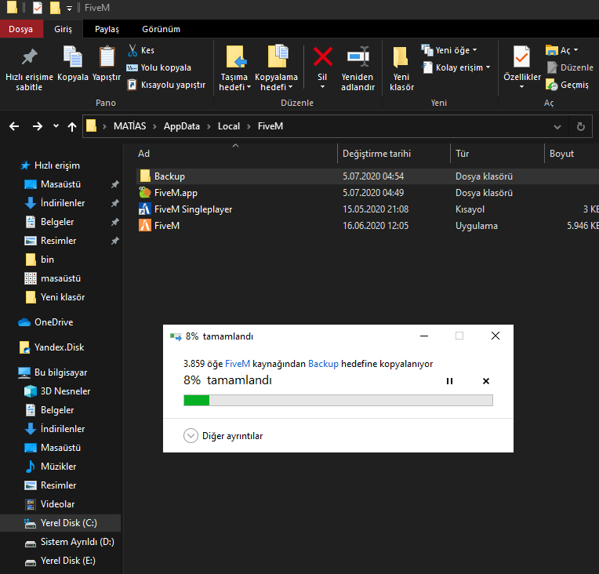599x574 pixels.
Task: Open Kopyalama hedefi copy-to menu
Action: 276,69
